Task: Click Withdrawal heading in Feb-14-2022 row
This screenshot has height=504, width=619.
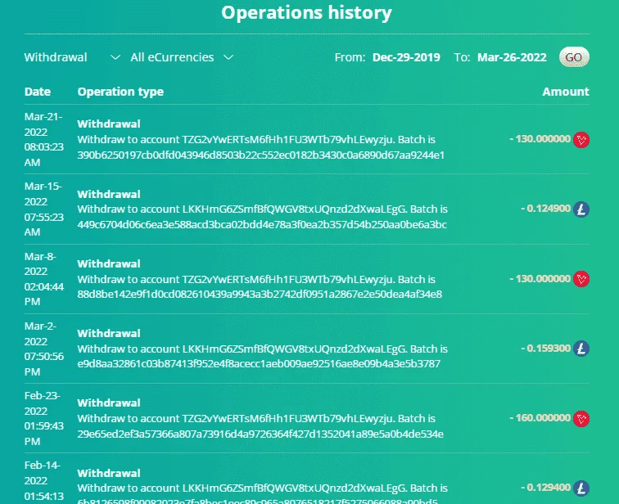Action: (x=109, y=473)
